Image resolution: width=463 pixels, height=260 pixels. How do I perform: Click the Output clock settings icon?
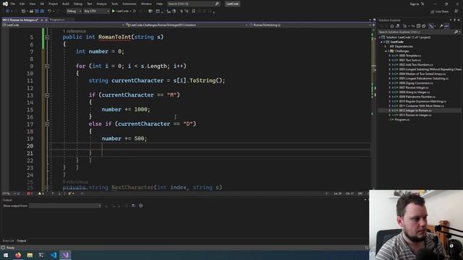pyautogui.click(x=141, y=206)
